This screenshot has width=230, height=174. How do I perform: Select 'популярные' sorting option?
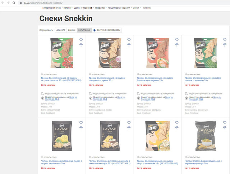[x=84, y=30]
